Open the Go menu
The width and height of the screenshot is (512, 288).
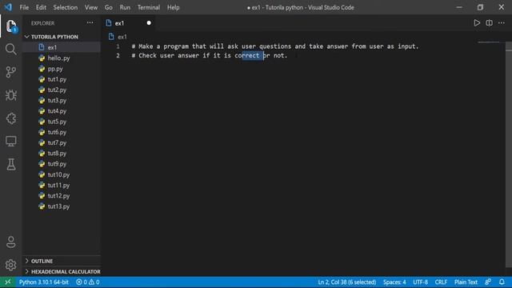pyautogui.click(x=109, y=7)
